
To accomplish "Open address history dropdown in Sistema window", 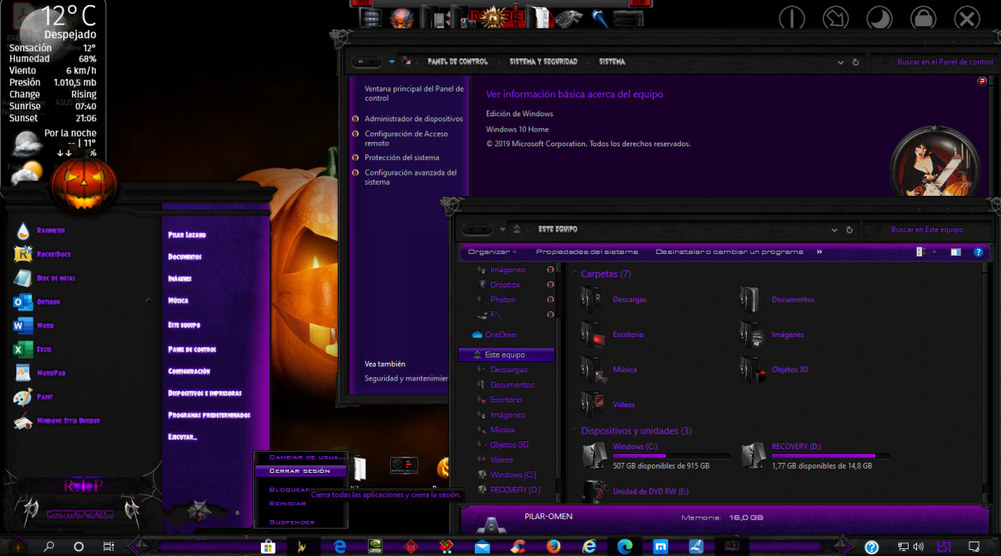I will 841,62.
